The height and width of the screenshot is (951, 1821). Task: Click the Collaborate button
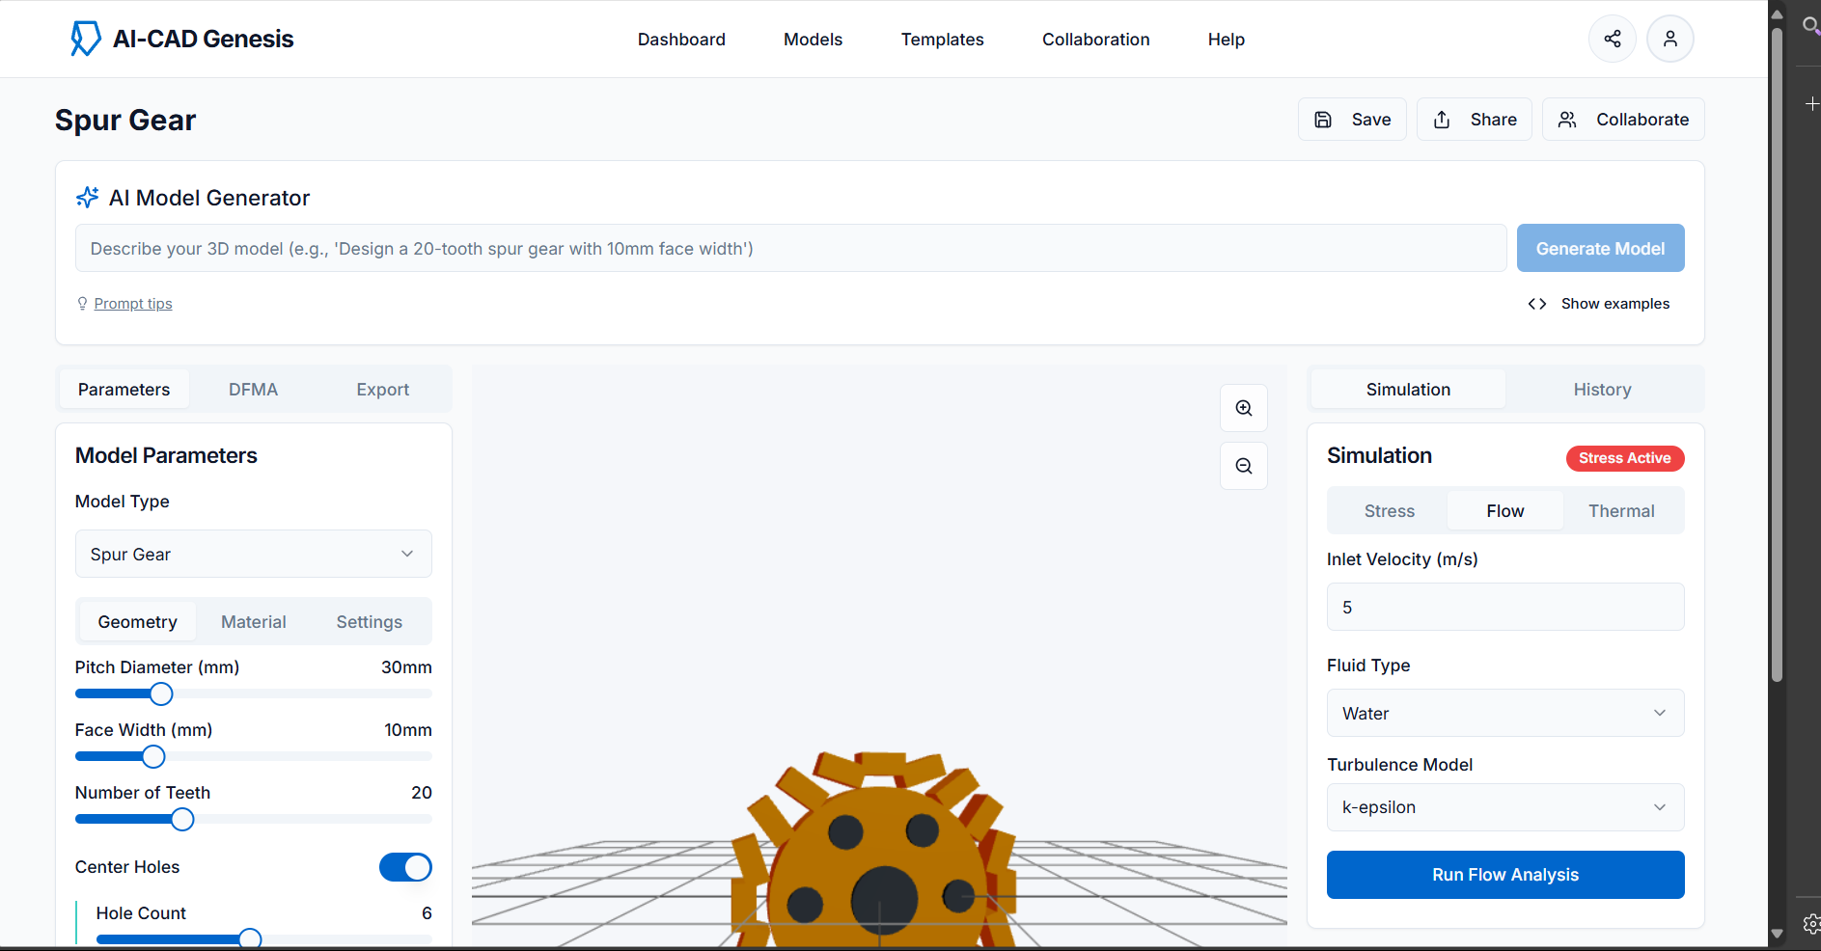tap(1623, 119)
